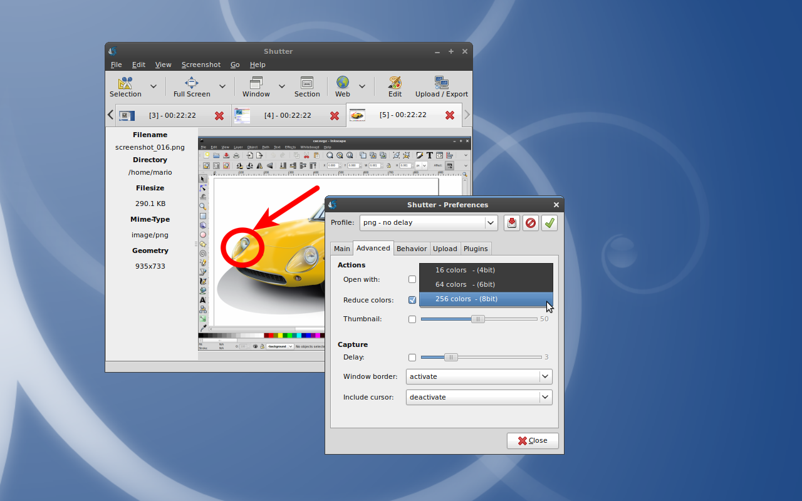Image resolution: width=802 pixels, height=501 pixels.
Task: Enable the Open with checkbox
Action: 412,279
